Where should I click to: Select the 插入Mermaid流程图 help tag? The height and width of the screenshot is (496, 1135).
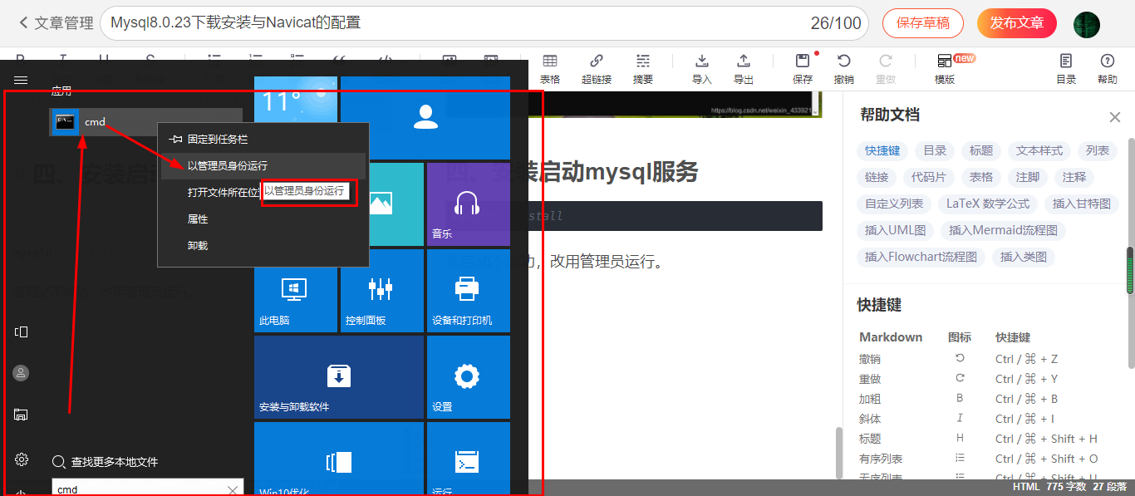(x=1003, y=230)
